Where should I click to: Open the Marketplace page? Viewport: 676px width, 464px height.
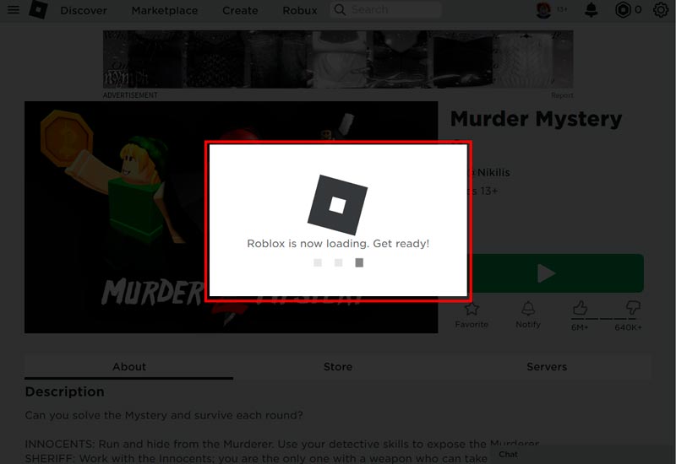coord(165,10)
